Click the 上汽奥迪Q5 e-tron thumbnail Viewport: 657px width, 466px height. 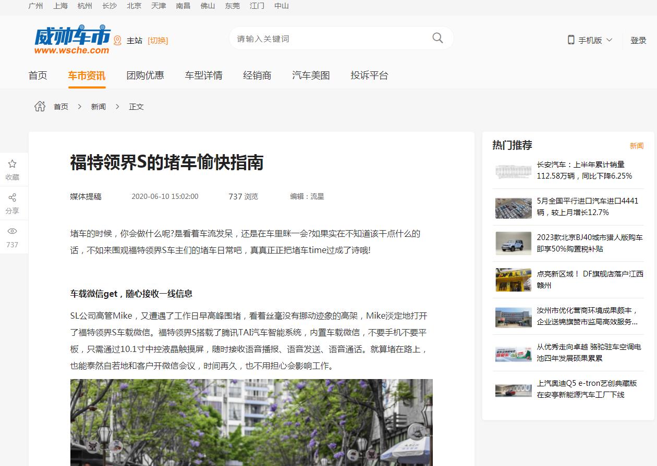[x=514, y=391]
